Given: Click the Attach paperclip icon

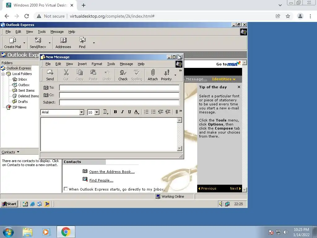Looking at the screenshot, I should click(x=153, y=73).
